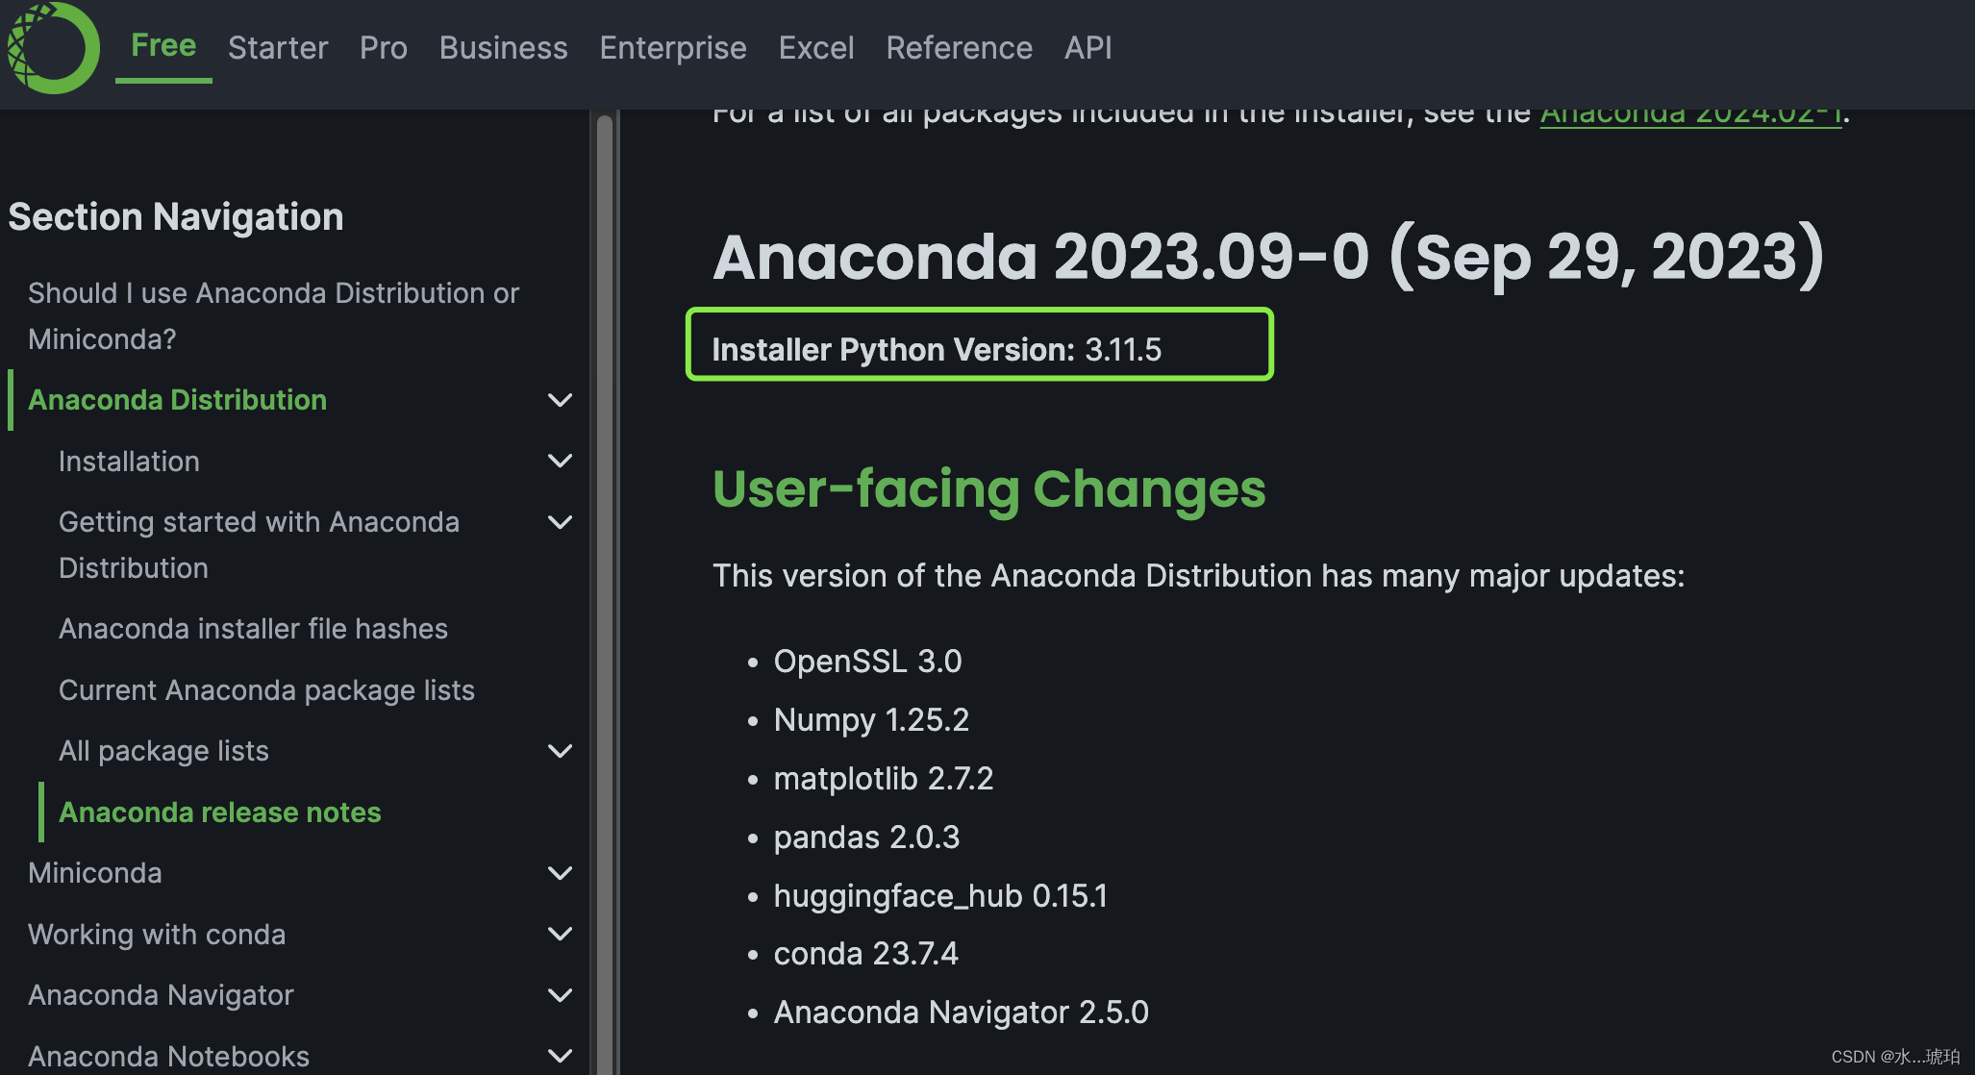Image resolution: width=1975 pixels, height=1075 pixels.
Task: Click the Enterprise plan tab
Action: [x=672, y=48]
